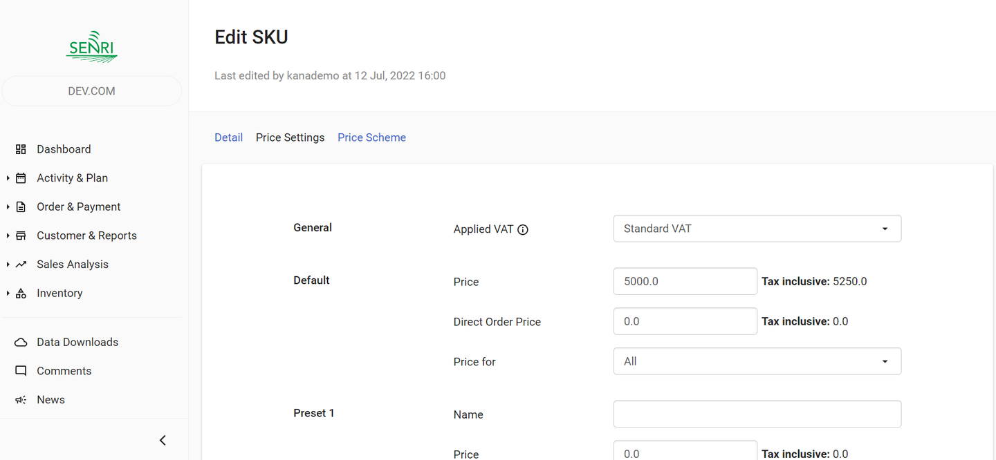Screen dimensions: 996x460
Task: Show Applied VAT info tooltip icon
Action: click(523, 230)
